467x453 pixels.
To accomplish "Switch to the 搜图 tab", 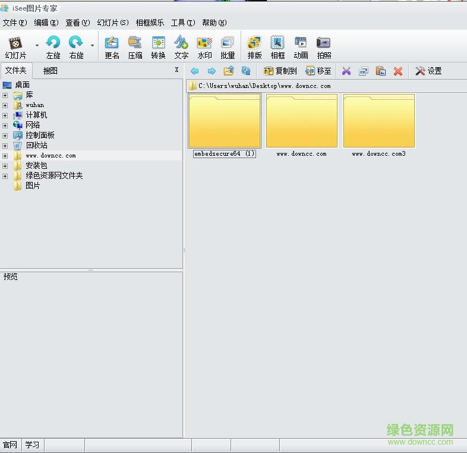I will click(51, 71).
